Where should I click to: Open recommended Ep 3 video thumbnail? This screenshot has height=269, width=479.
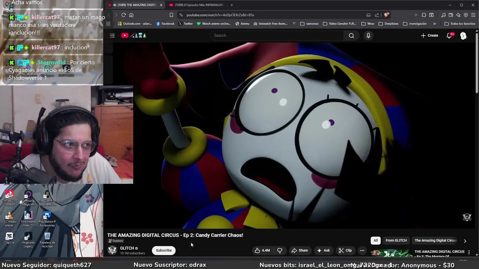click(x=392, y=254)
